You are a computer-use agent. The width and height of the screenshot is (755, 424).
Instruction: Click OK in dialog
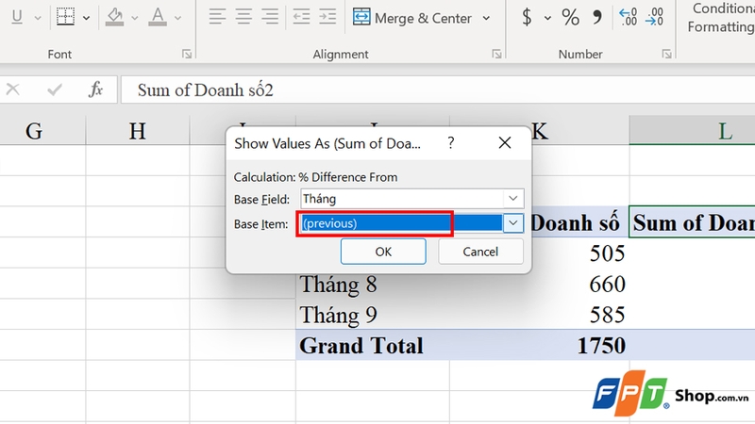[x=383, y=252]
